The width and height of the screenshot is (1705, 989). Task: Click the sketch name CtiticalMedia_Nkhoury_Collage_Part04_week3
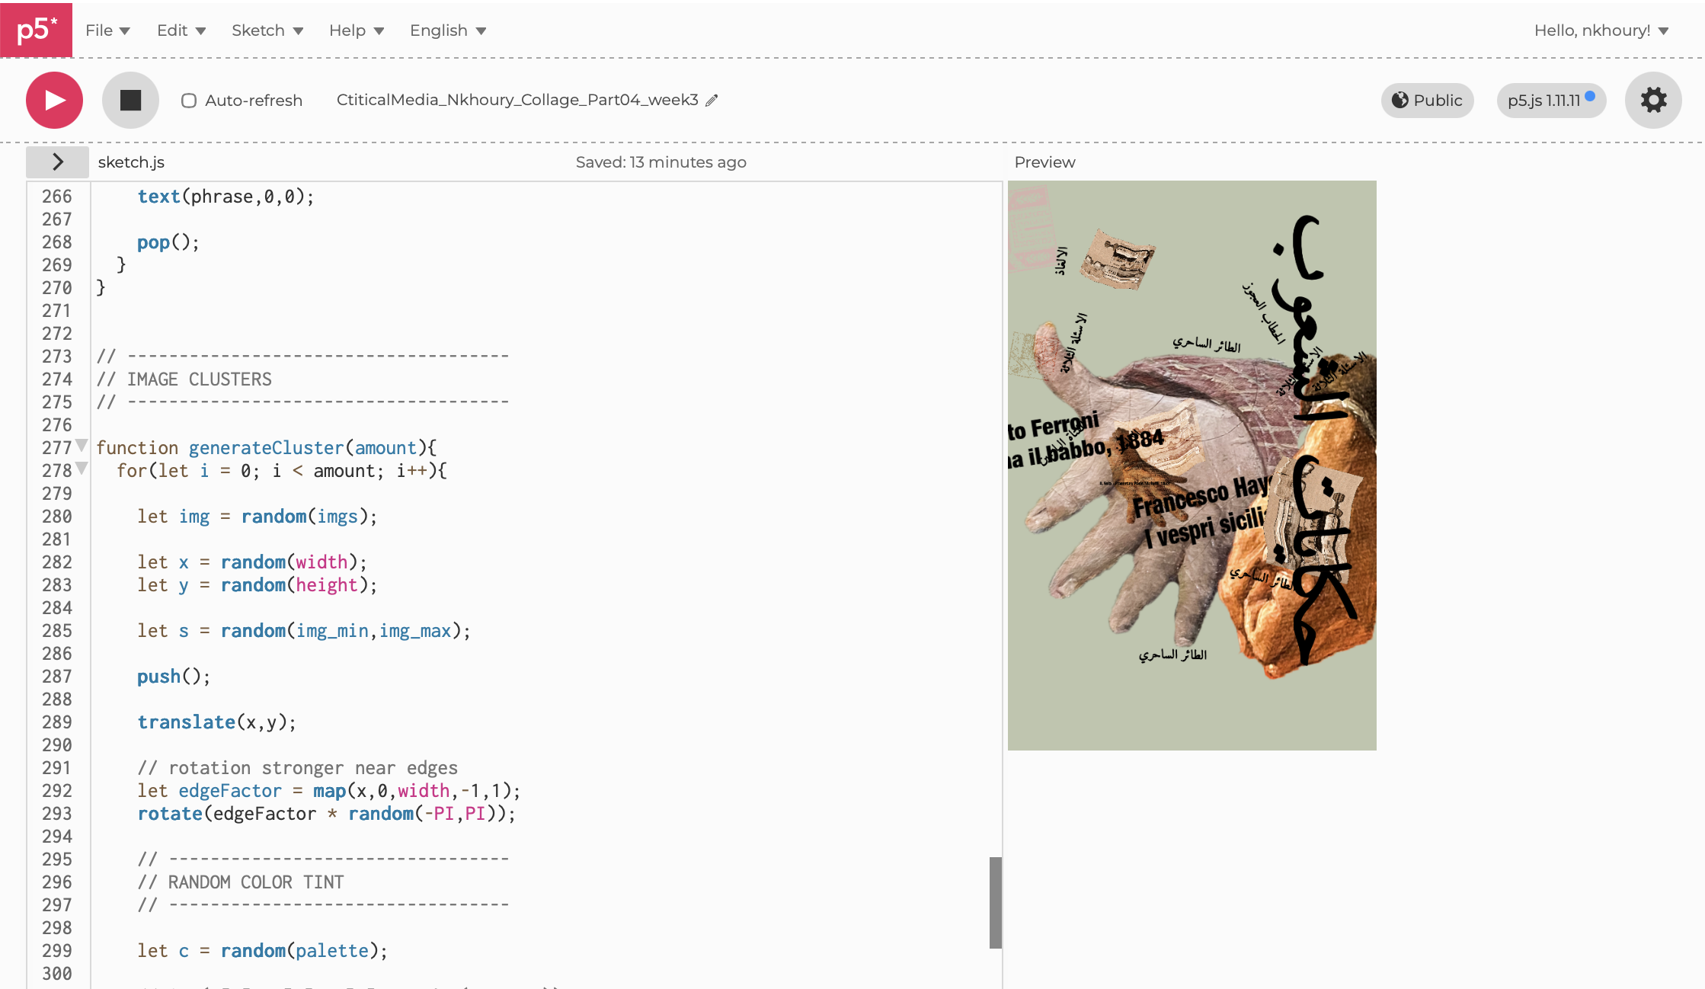[517, 100]
